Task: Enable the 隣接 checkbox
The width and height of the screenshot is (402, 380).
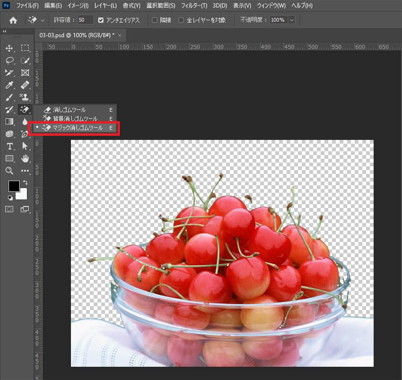Action: point(155,20)
